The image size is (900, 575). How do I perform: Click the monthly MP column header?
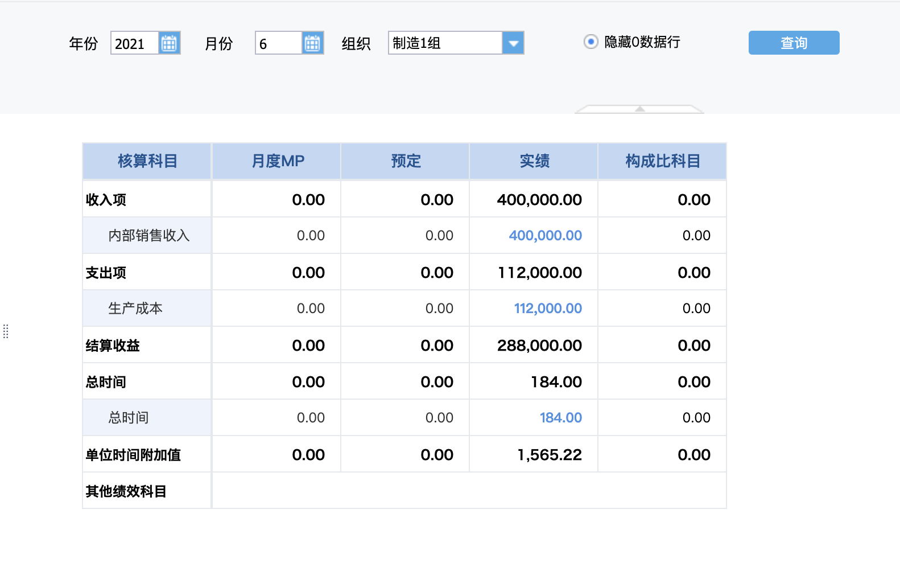[278, 161]
